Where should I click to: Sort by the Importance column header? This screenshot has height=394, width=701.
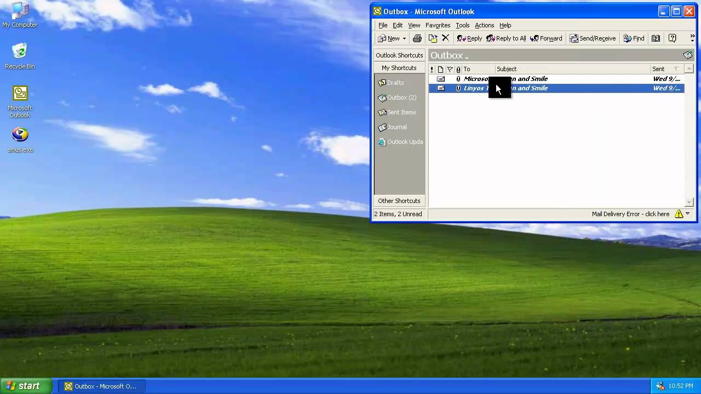(x=432, y=69)
